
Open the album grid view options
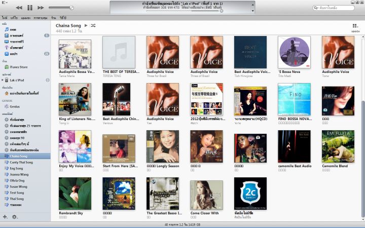pos(354,26)
